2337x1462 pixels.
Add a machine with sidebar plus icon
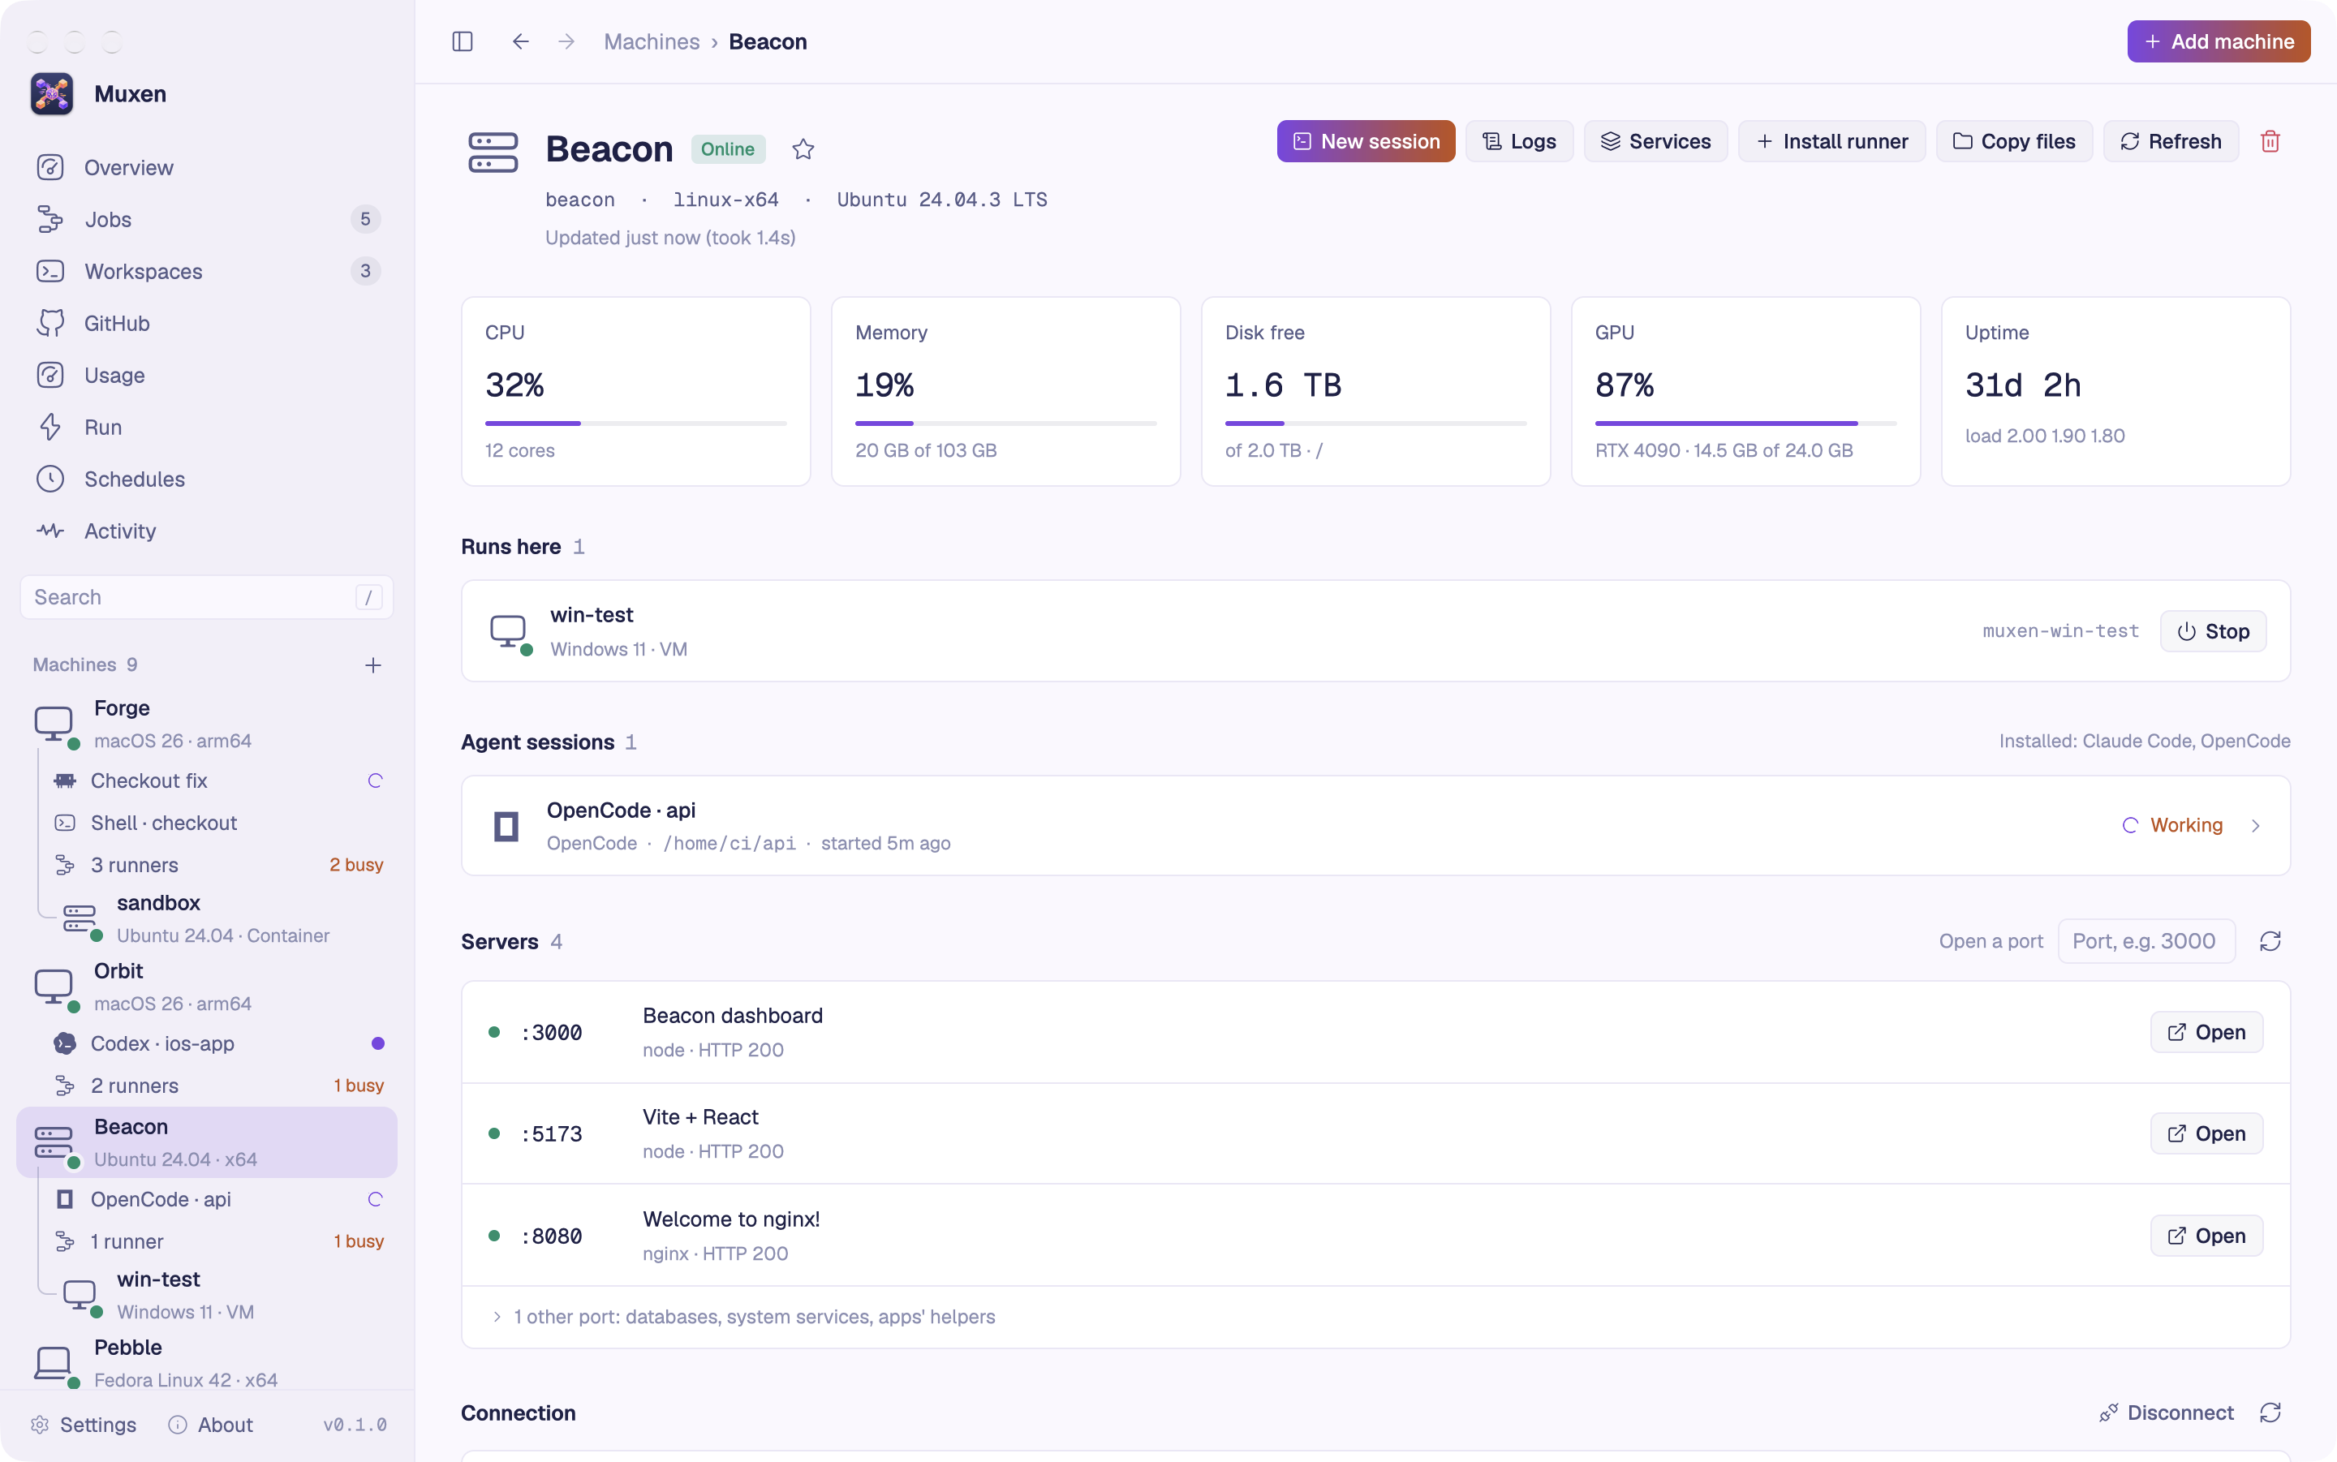click(373, 665)
